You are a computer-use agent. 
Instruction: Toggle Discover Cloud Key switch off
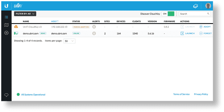coord(168,14)
